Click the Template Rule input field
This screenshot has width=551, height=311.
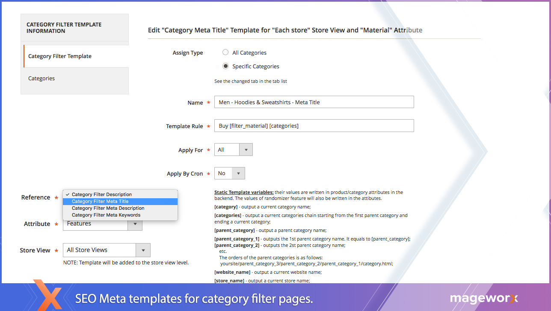314,126
